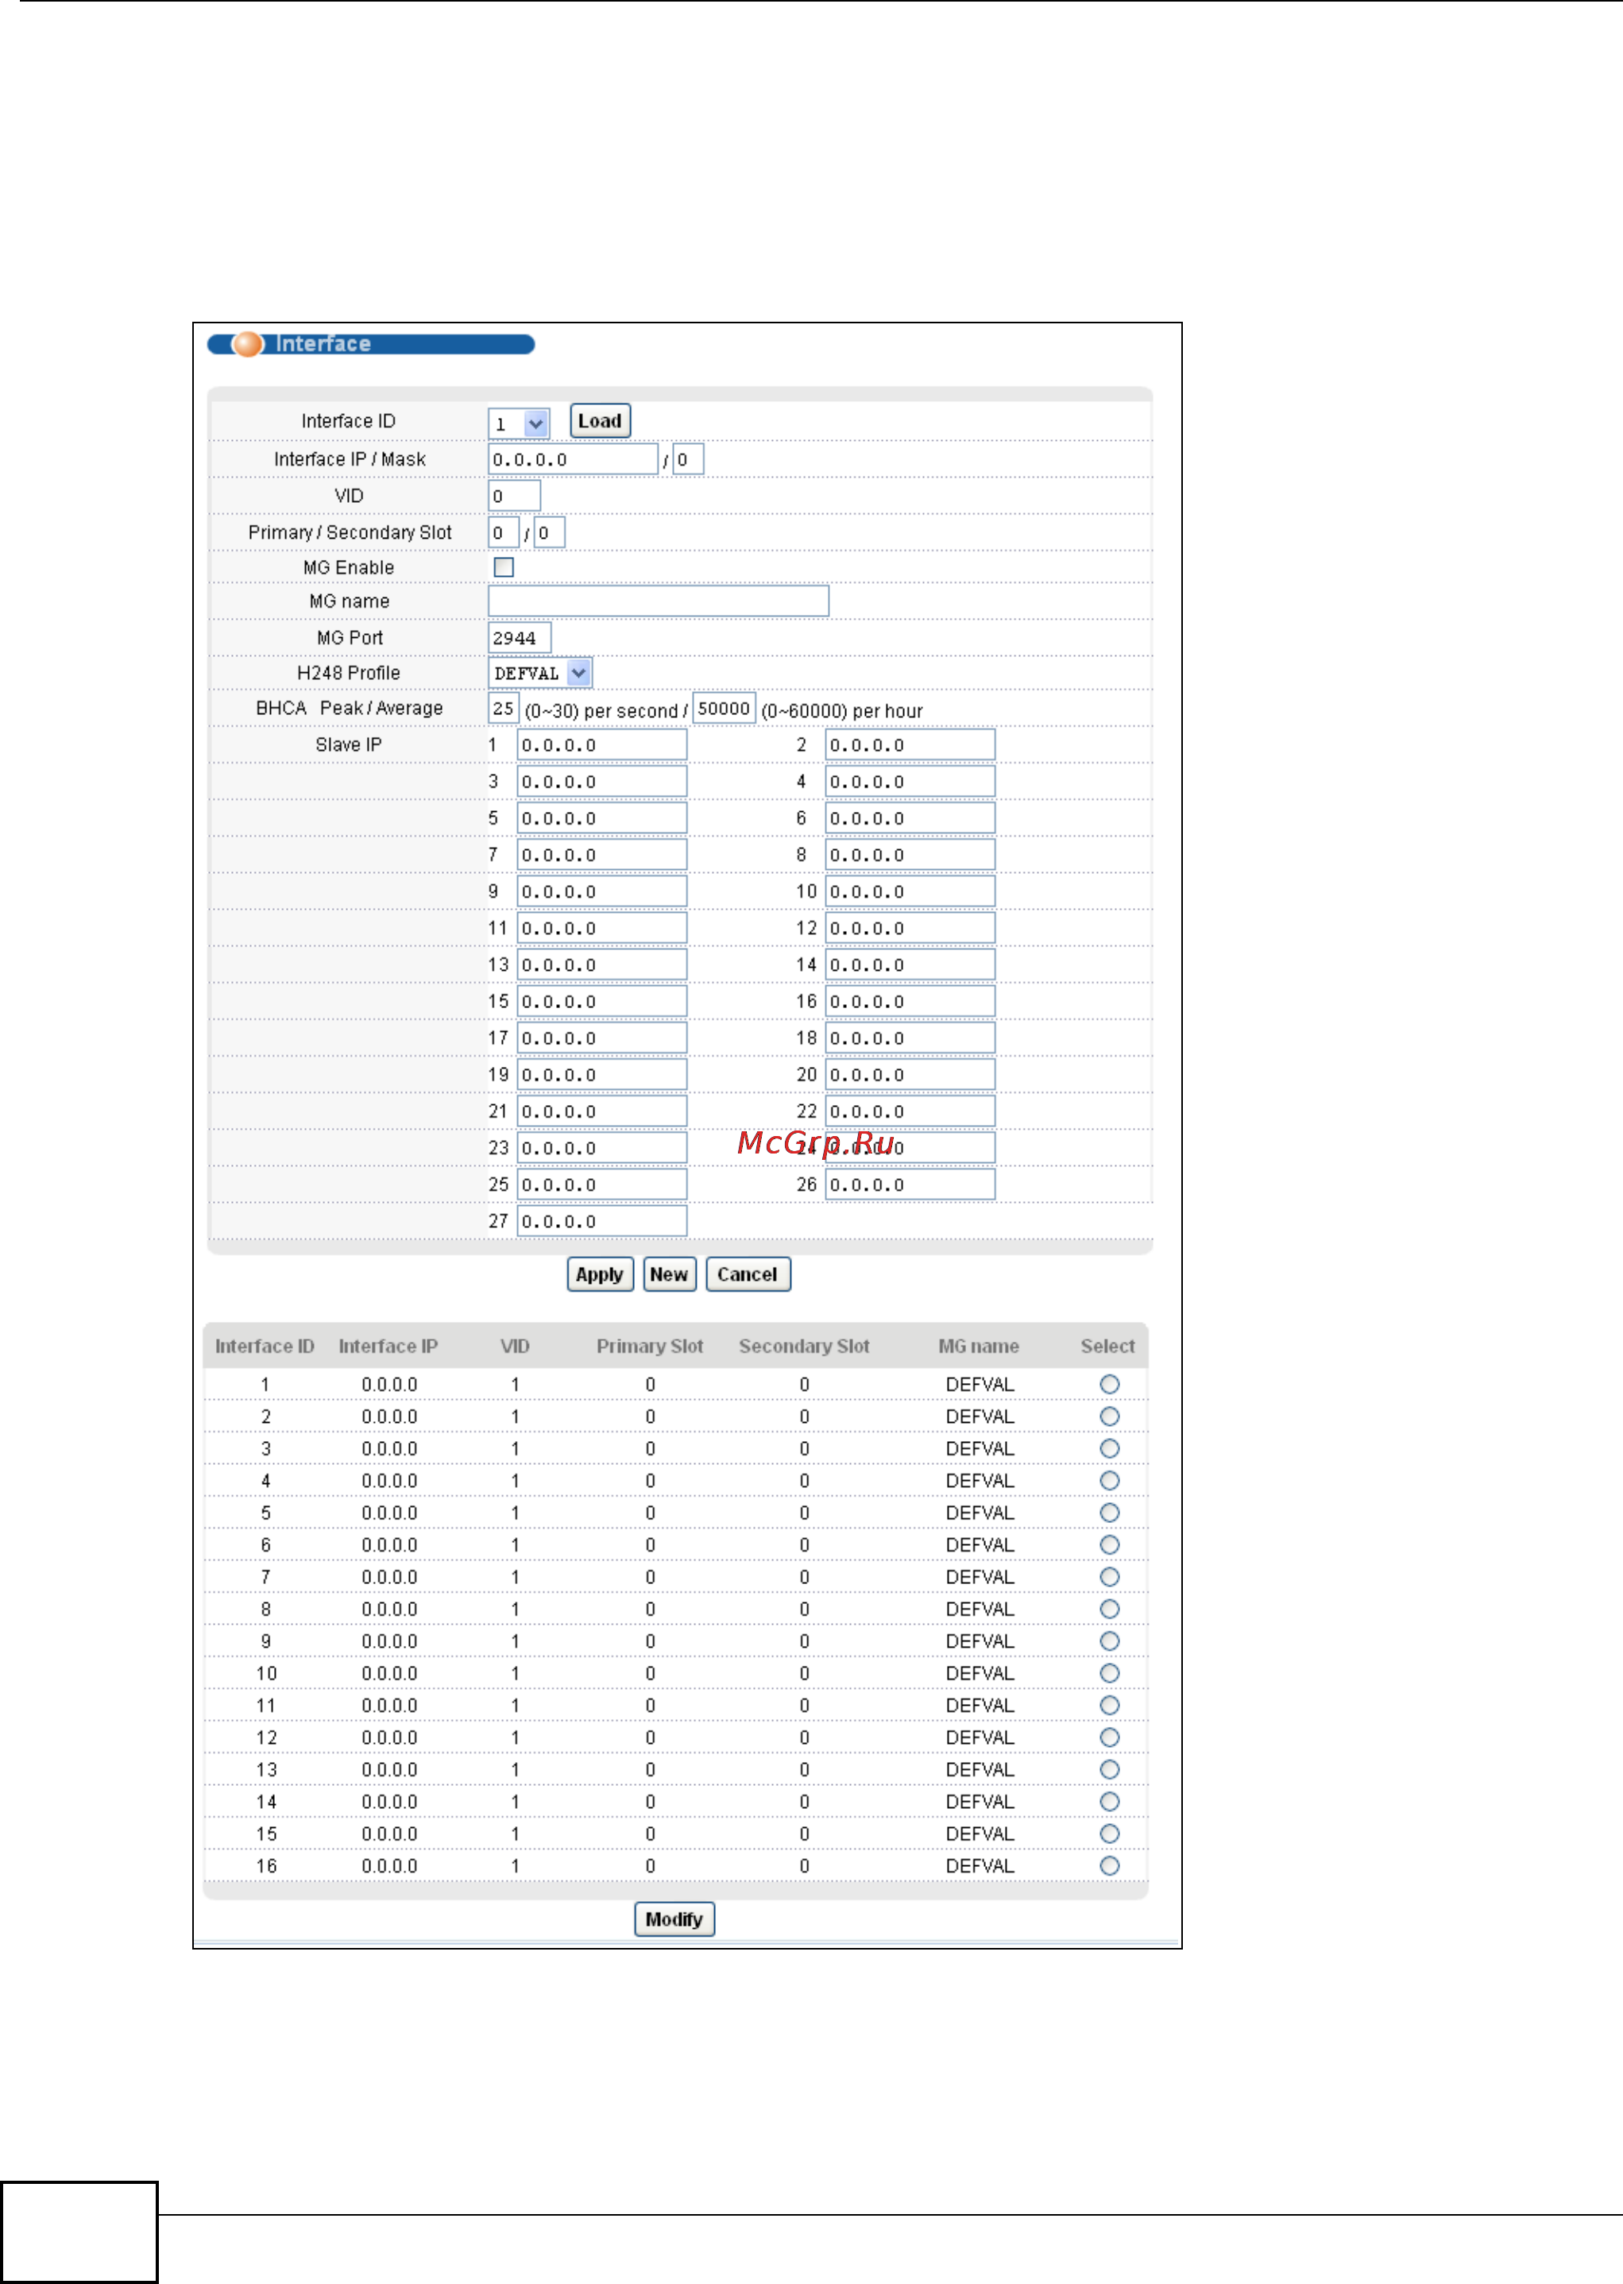Click the Load button

(x=600, y=420)
